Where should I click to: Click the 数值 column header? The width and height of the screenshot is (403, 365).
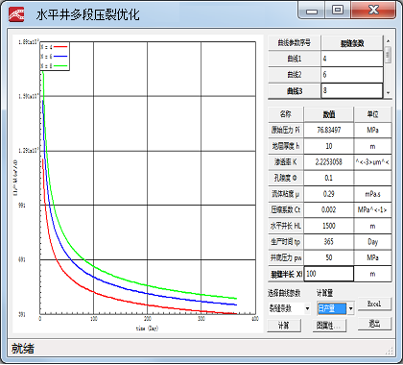(329, 114)
